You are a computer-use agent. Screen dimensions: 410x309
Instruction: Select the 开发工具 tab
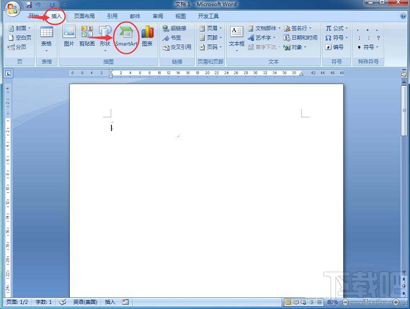[208, 16]
